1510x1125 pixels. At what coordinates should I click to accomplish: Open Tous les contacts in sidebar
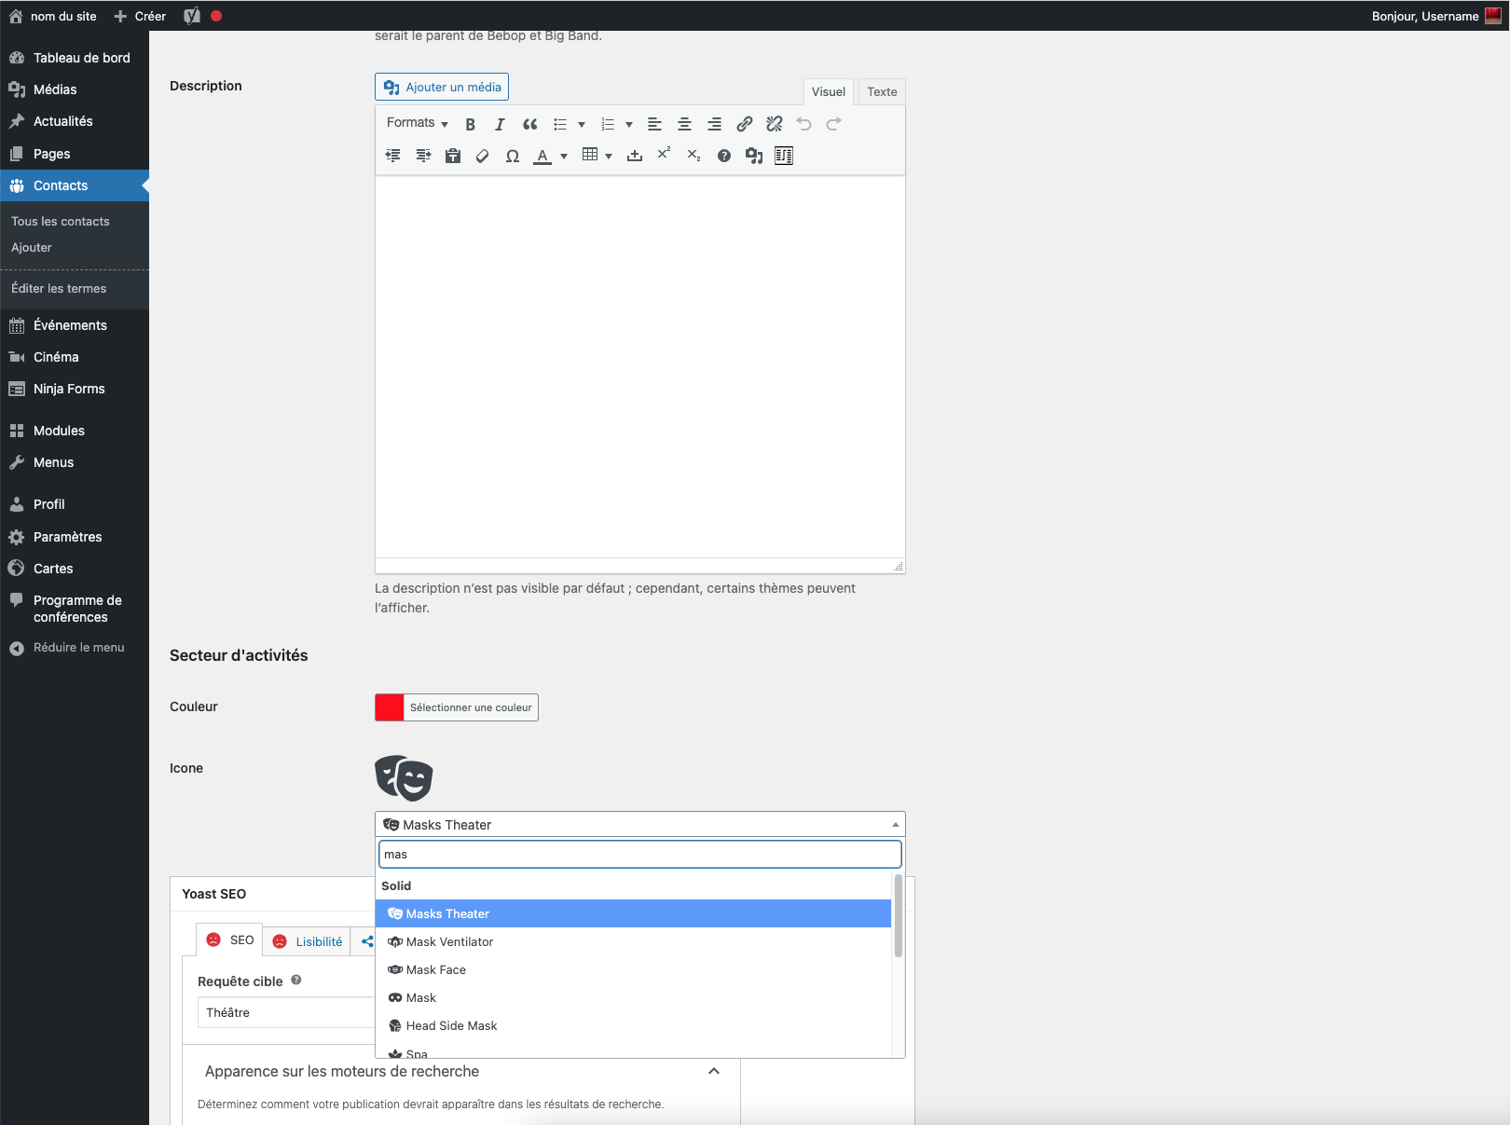click(x=61, y=221)
